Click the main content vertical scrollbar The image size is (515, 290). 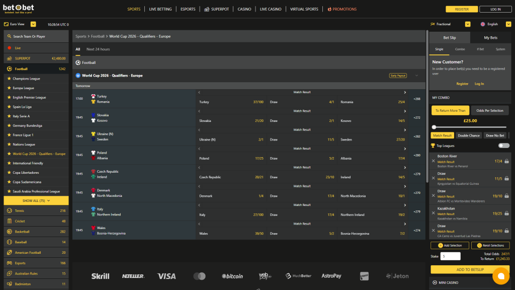click(x=427, y=107)
